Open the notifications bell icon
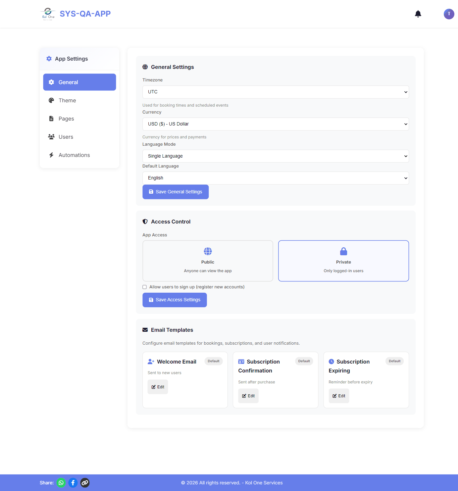Image resolution: width=458 pixels, height=491 pixels. (x=418, y=14)
